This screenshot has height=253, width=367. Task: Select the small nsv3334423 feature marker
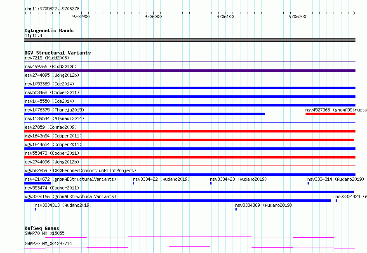click(211, 183)
